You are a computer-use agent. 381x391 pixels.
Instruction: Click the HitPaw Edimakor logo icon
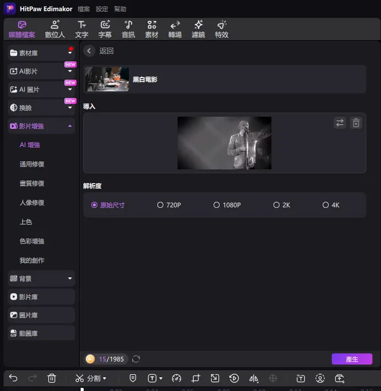(10, 8)
